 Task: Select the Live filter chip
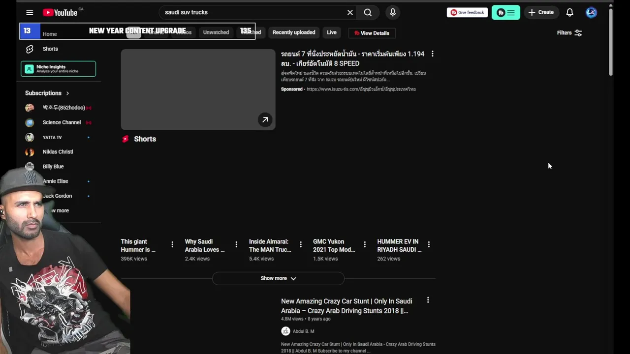pyautogui.click(x=332, y=32)
